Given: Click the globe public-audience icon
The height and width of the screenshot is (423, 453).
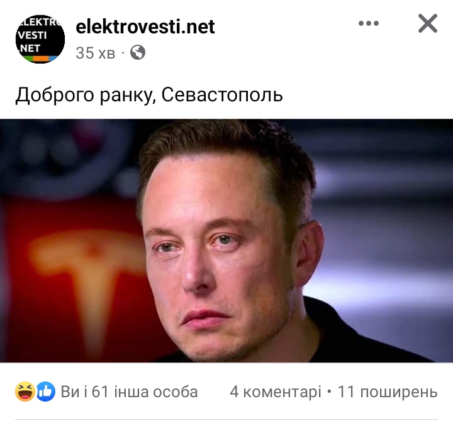Looking at the screenshot, I should [x=138, y=53].
